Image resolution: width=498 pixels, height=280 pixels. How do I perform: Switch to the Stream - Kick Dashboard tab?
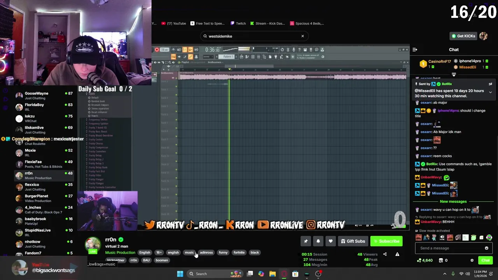pos(268,23)
